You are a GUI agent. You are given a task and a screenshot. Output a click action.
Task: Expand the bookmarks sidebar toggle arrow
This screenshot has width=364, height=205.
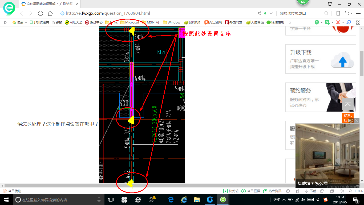pyautogui.click(x=5, y=22)
